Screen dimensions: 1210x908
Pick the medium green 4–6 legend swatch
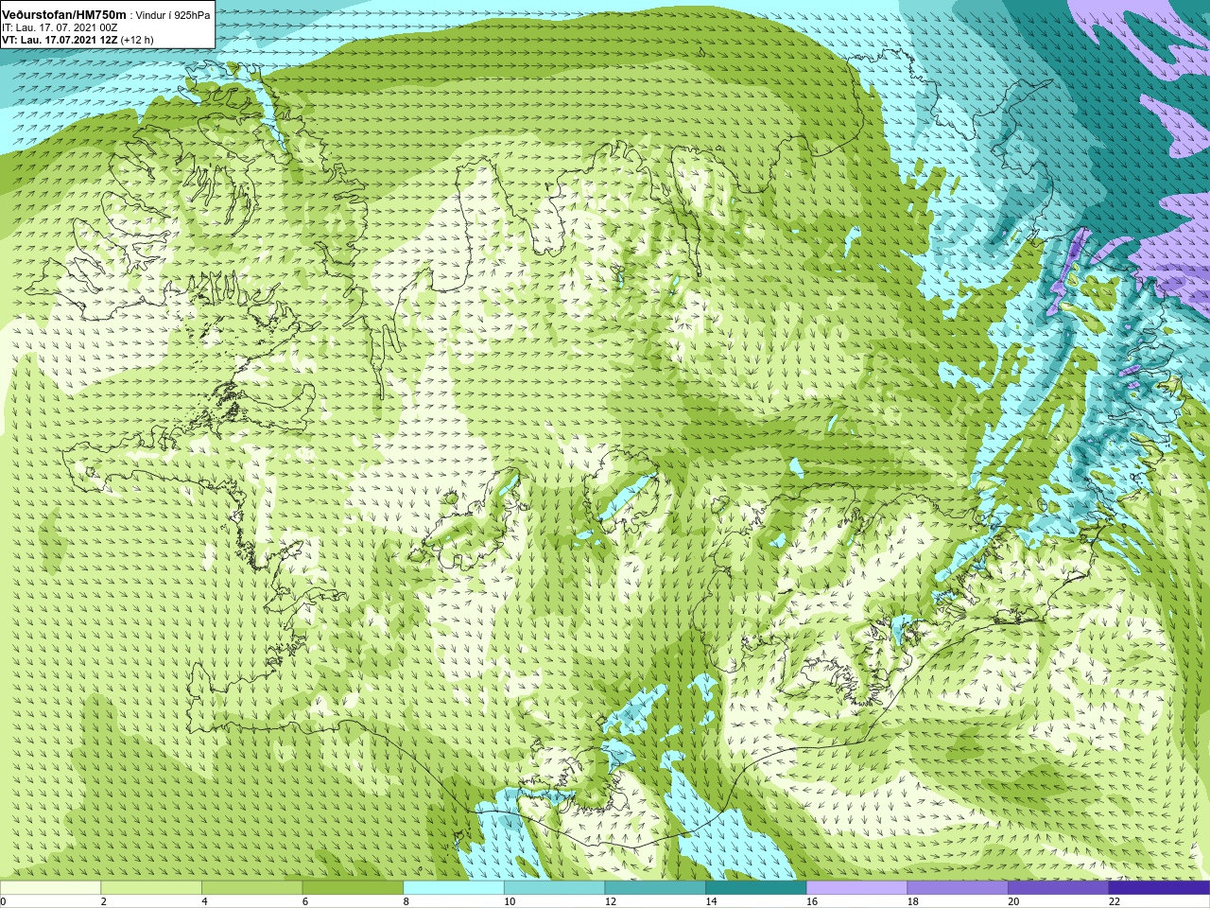tap(251, 887)
